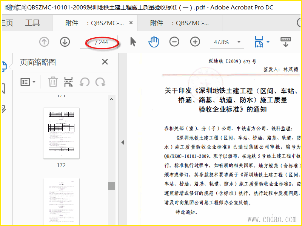Zoom in with the plus button

click(195, 42)
